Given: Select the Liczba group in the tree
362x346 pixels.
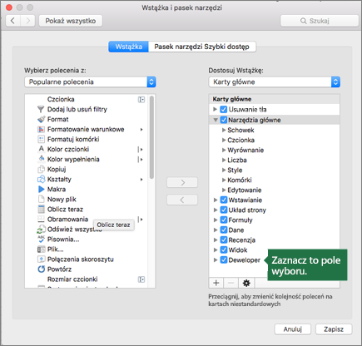Looking at the screenshot, I should (x=237, y=160).
